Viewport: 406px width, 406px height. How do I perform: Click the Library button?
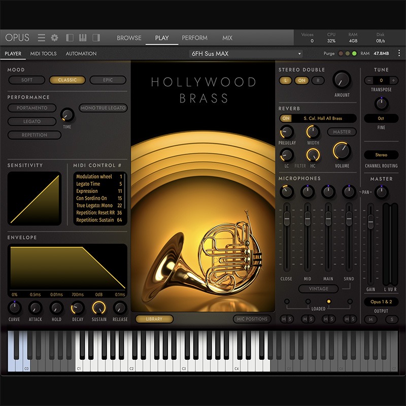tap(154, 319)
